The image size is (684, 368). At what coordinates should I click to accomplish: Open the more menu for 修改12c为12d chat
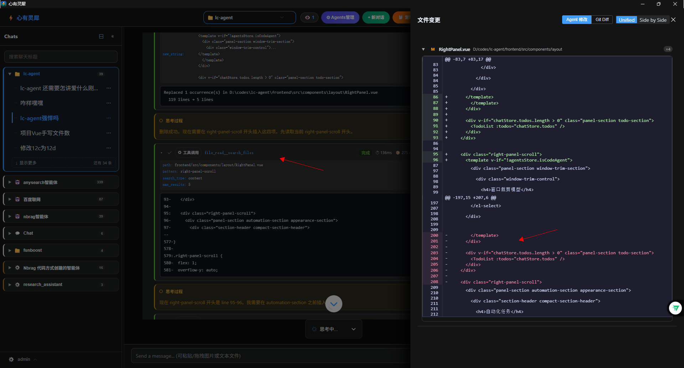(109, 148)
